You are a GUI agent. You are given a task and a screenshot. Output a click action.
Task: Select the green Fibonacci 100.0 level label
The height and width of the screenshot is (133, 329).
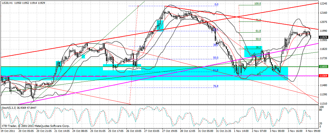tap(257, 4)
